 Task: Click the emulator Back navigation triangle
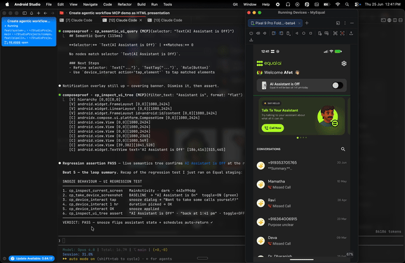pyautogui.click(x=297, y=34)
